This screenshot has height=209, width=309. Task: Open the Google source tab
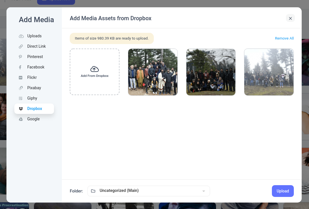[34, 119]
